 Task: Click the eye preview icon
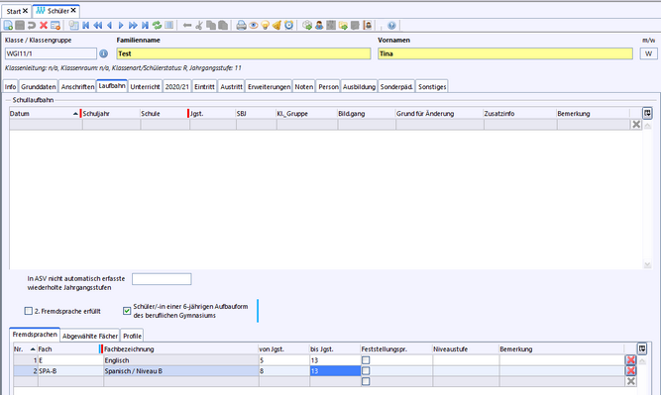coord(254,26)
